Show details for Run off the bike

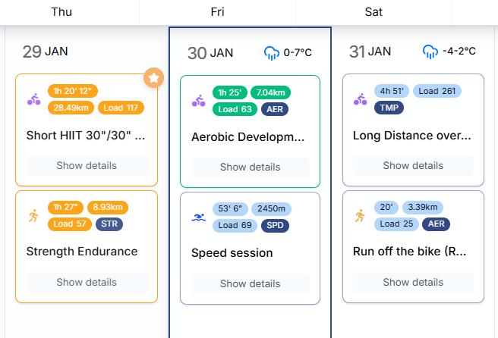point(413,283)
